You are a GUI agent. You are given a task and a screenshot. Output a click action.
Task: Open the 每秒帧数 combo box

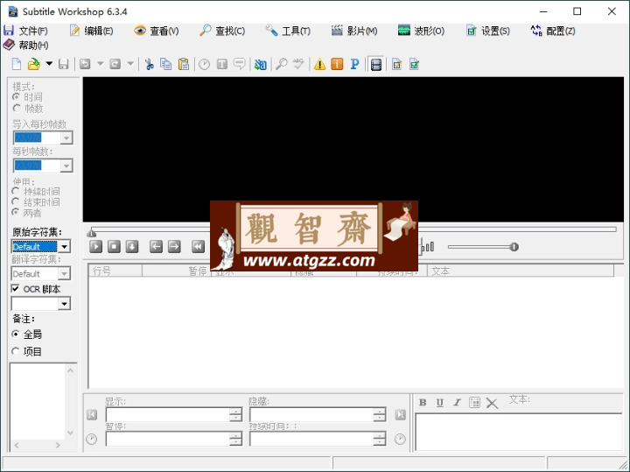[66, 166]
